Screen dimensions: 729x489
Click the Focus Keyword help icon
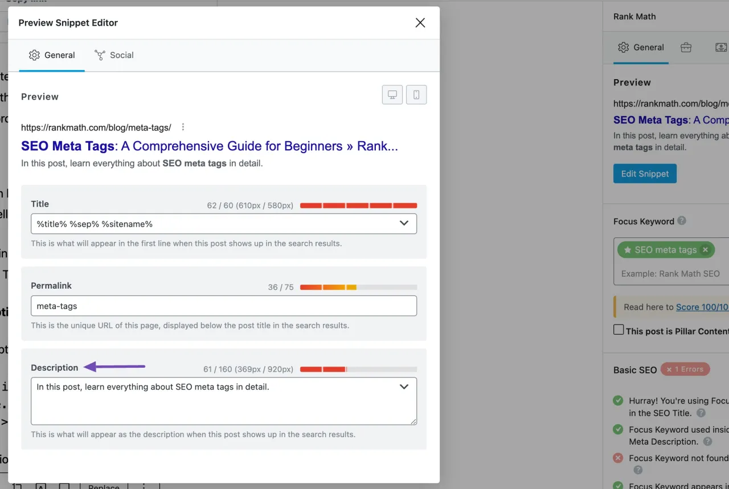682,221
